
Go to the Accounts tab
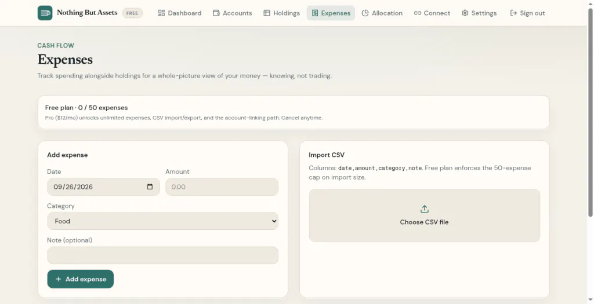pos(232,13)
